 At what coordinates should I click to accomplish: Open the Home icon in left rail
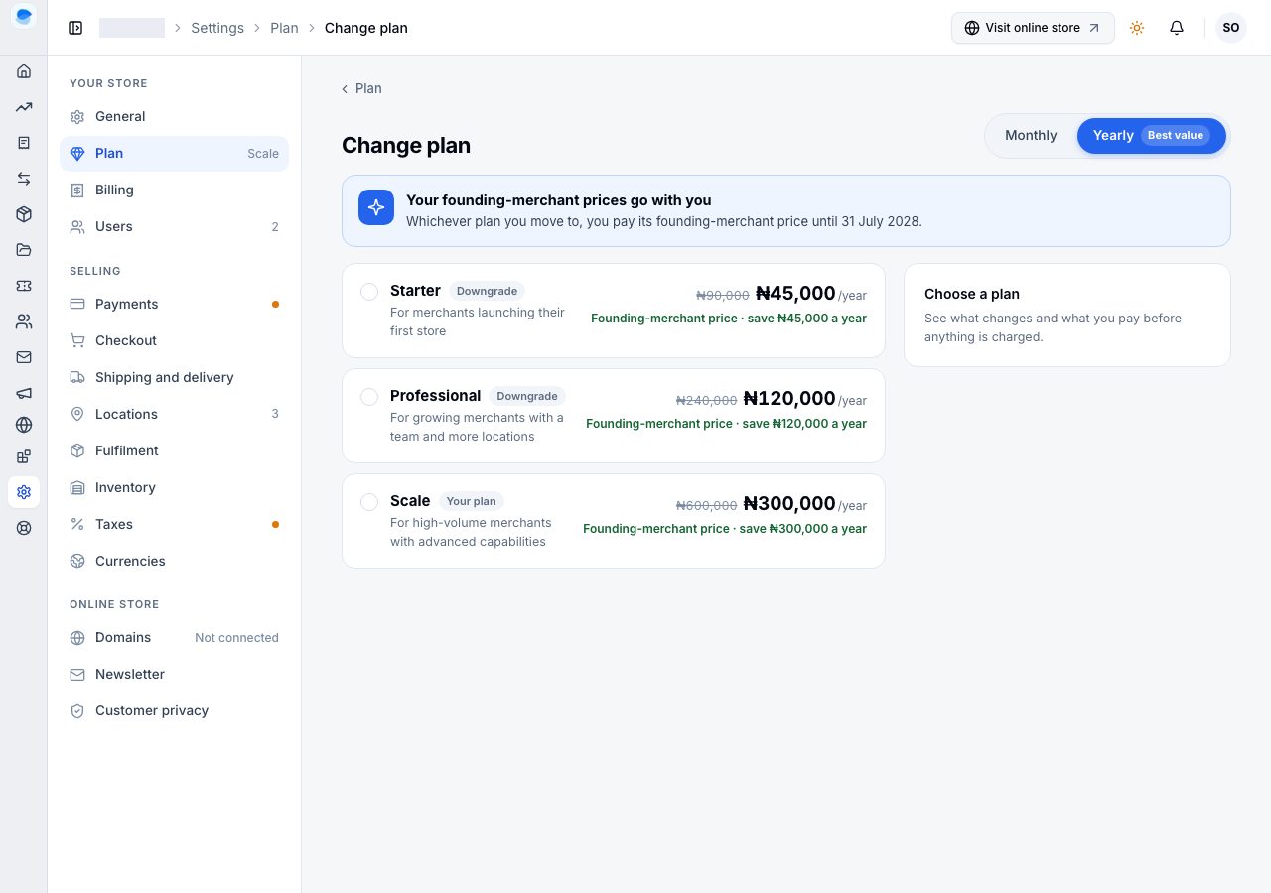point(24,71)
